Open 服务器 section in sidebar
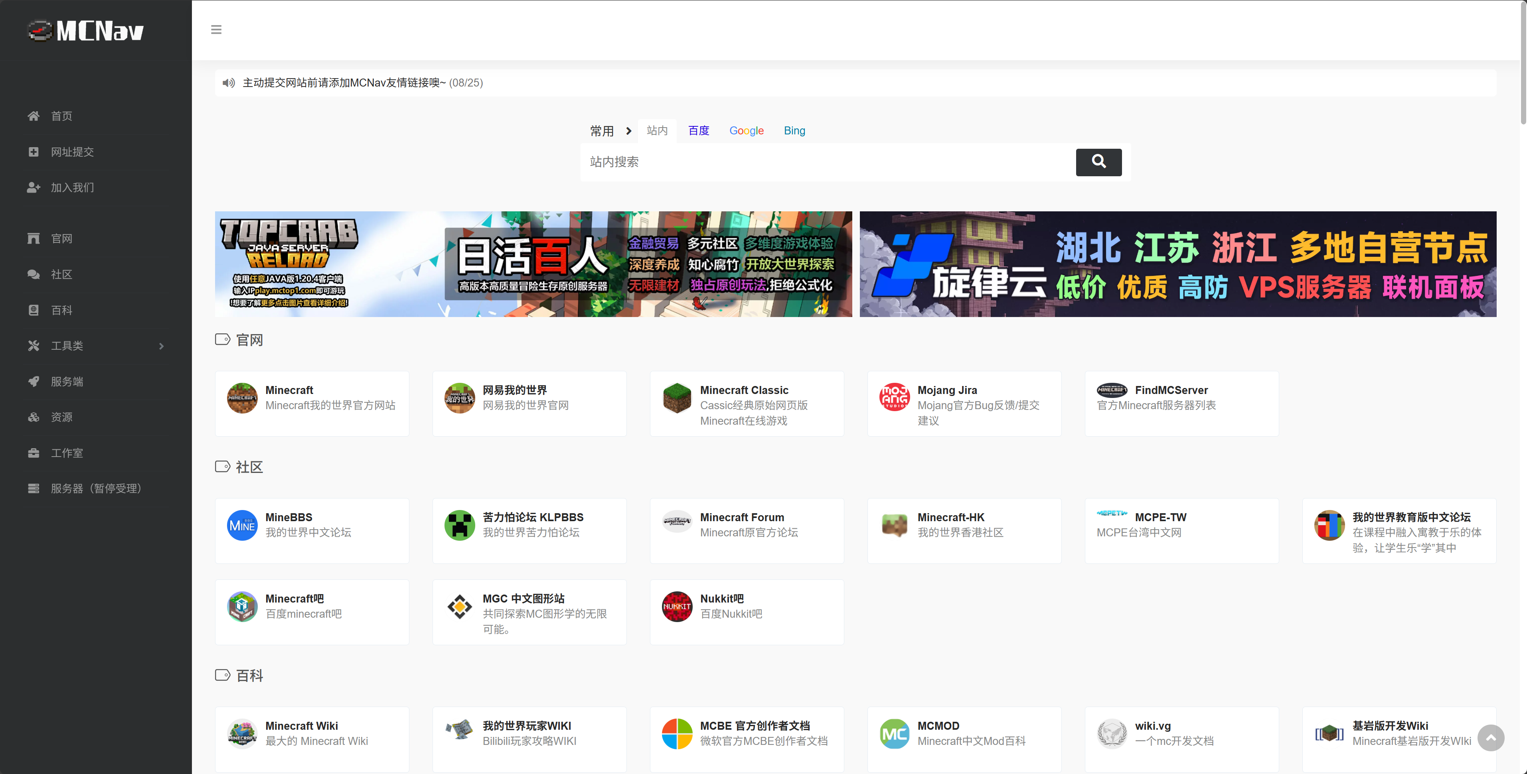 (95, 488)
